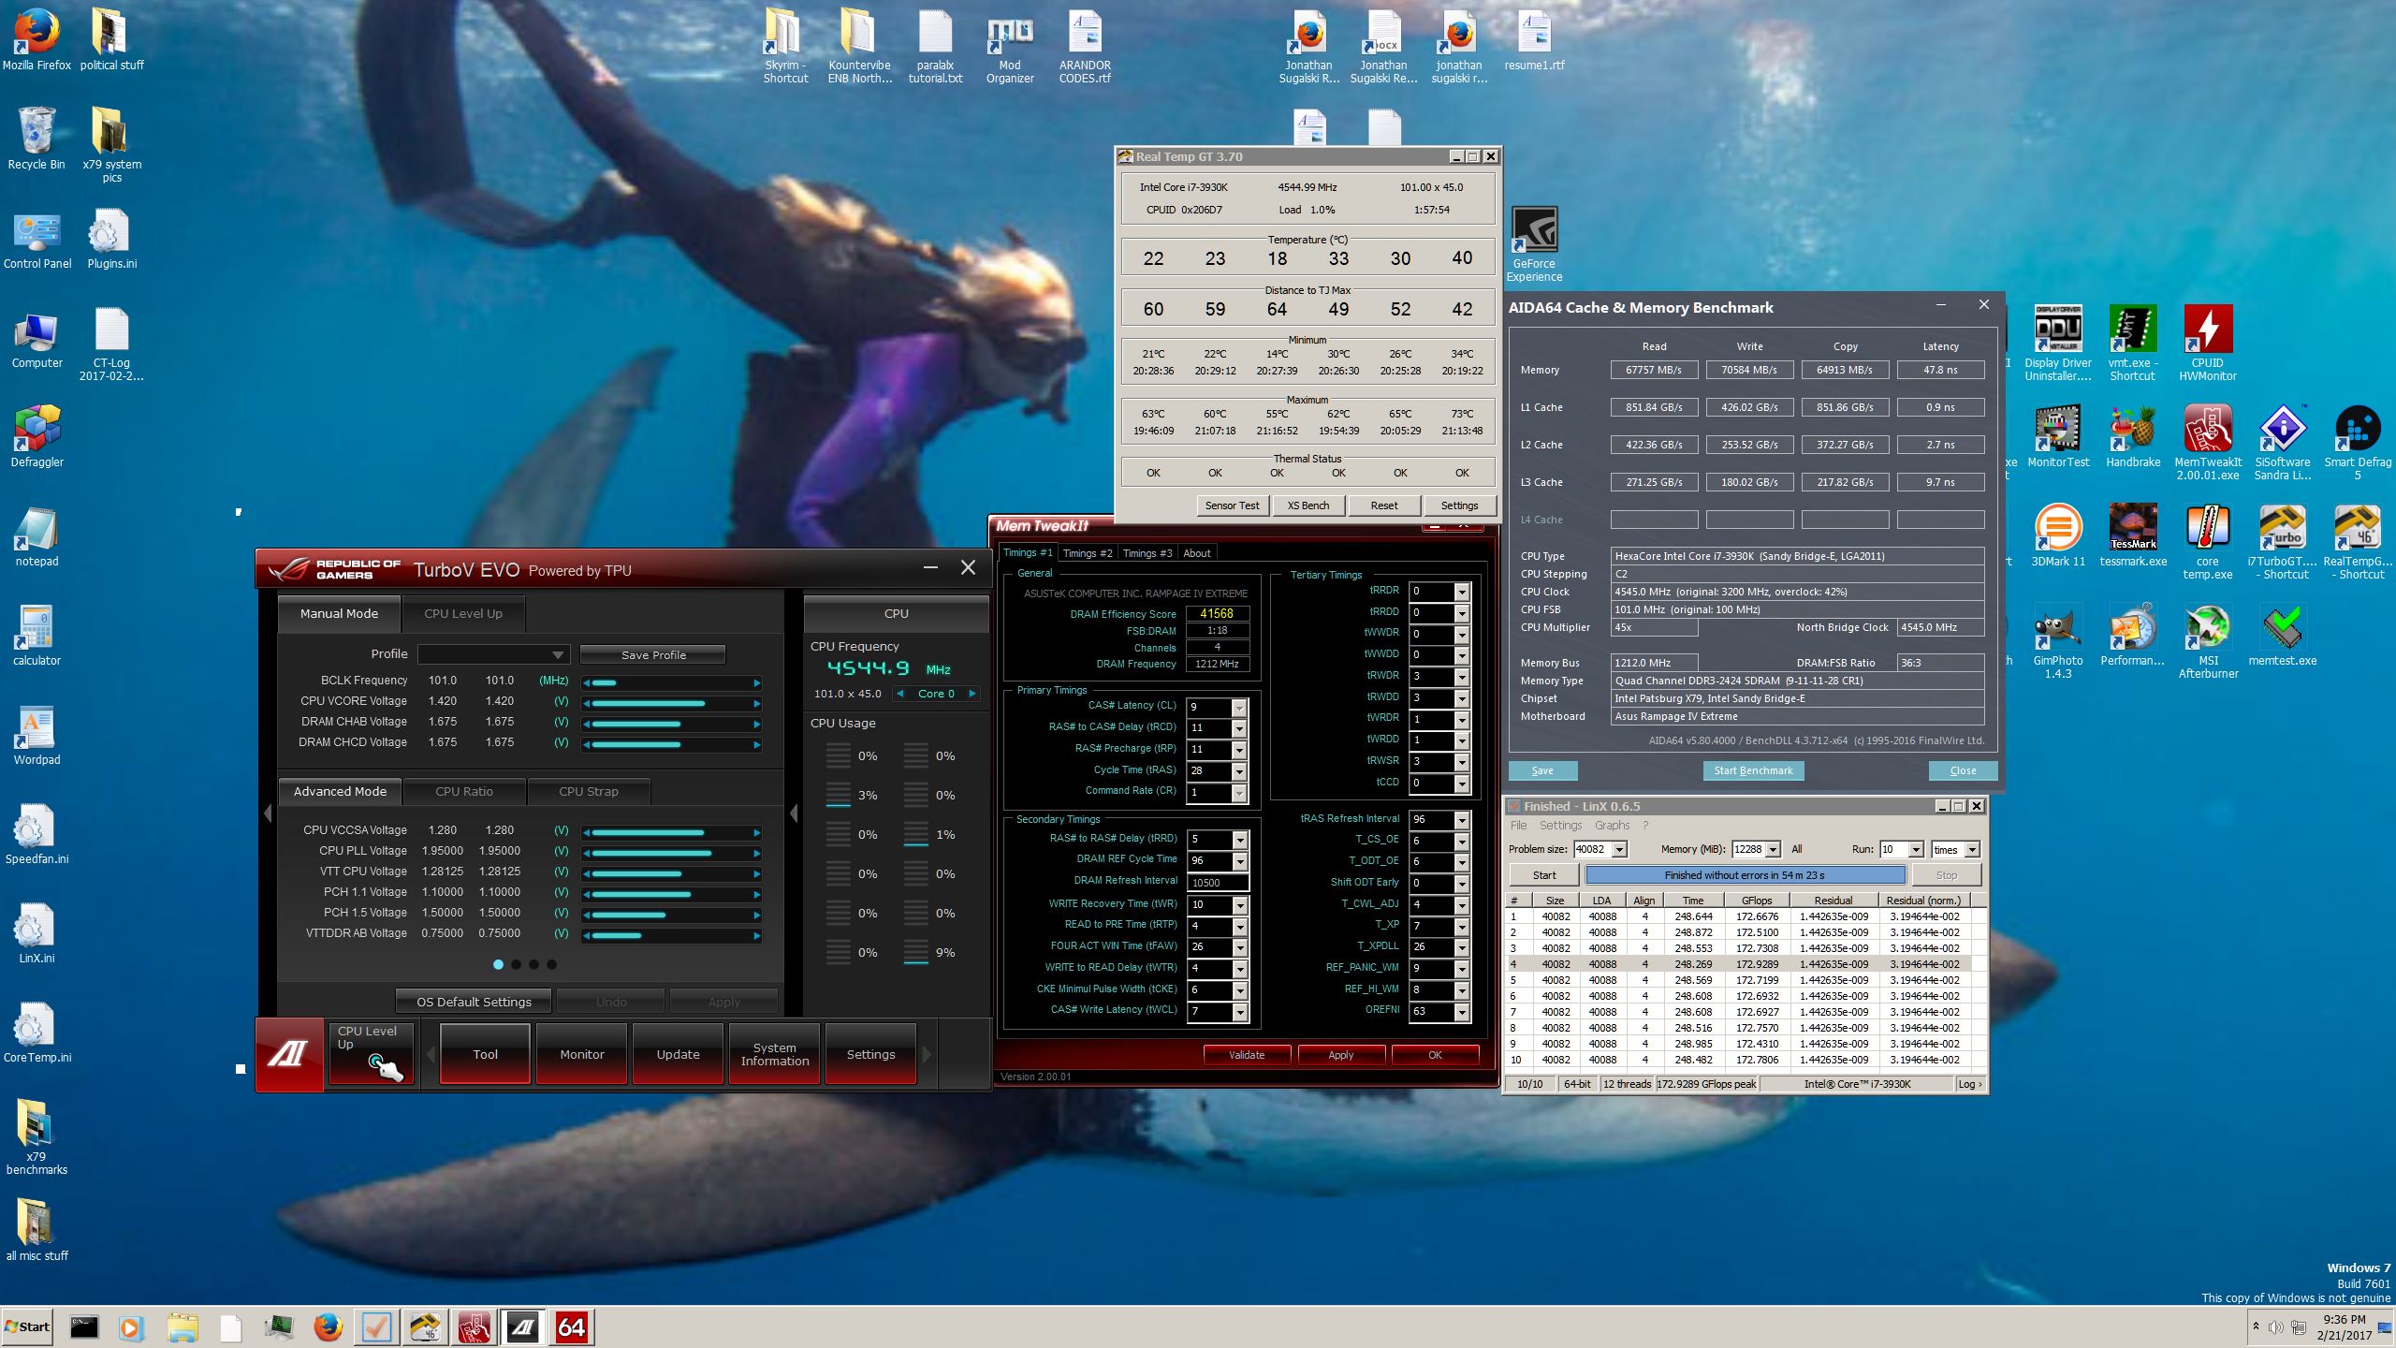This screenshot has height=1348, width=2396.
Task: Click the AI Suite logo button in TurboV
Action: (289, 1054)
